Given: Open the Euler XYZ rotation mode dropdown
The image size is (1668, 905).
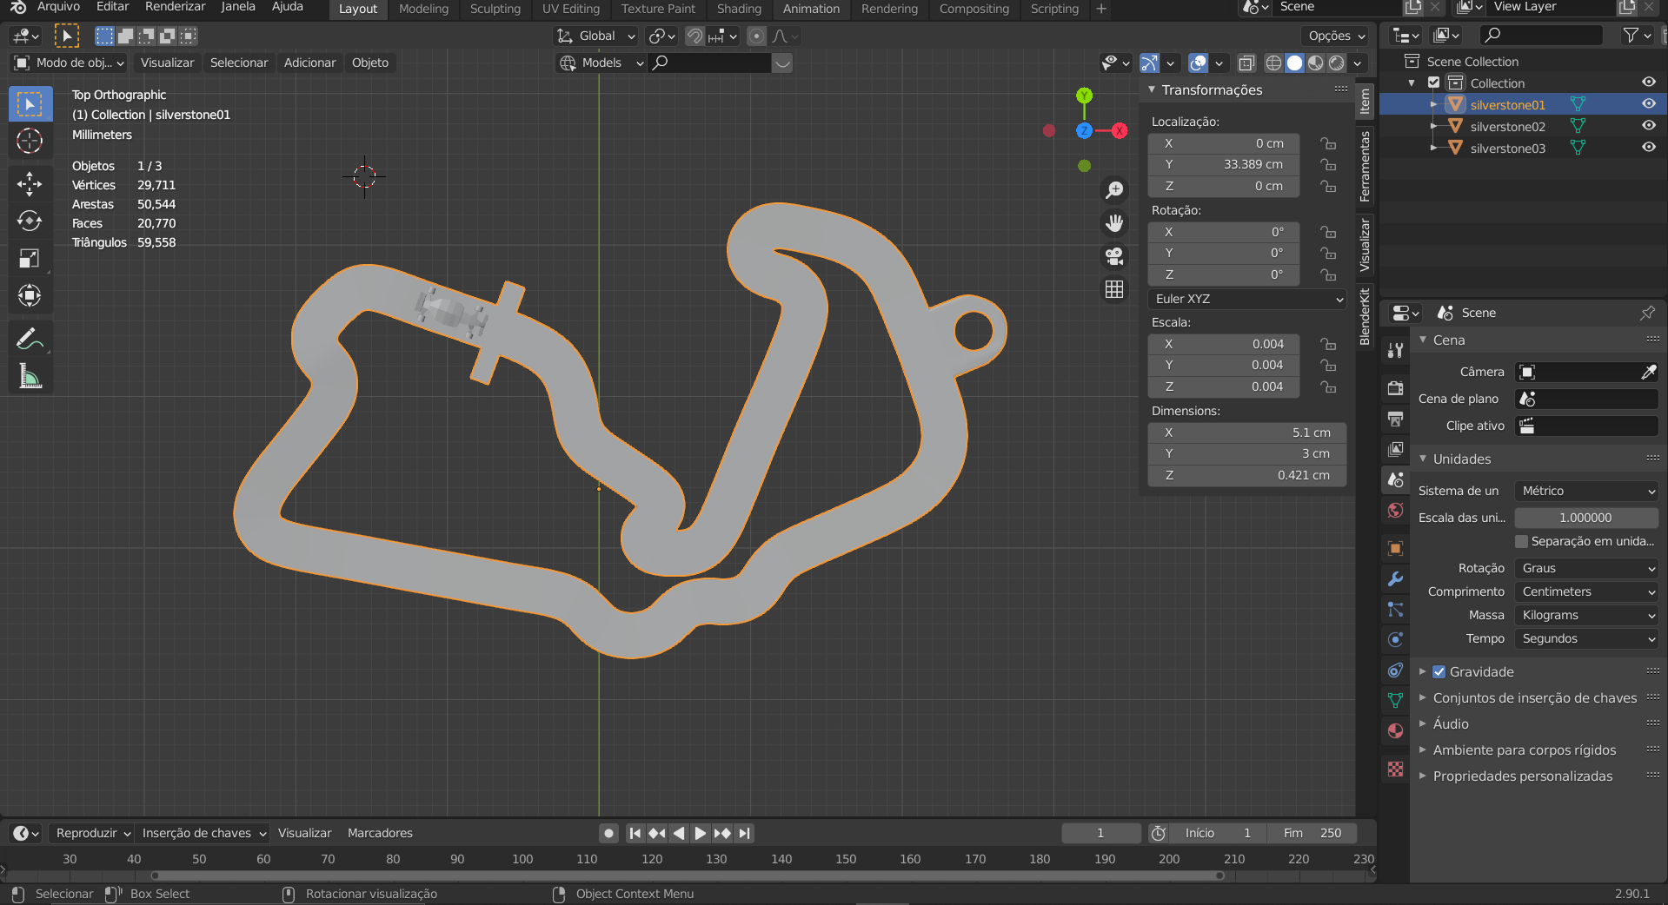Looking at the screenshot, I should tap(1247, 299).
